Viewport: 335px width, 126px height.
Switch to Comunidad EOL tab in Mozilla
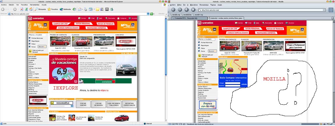point(189,18)
